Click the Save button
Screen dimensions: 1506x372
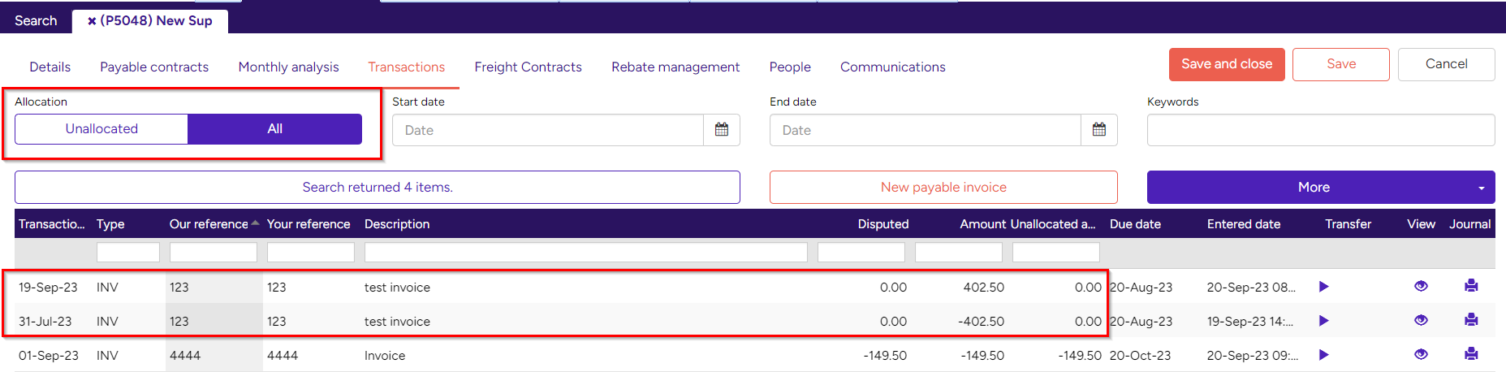click(1341, 64)
